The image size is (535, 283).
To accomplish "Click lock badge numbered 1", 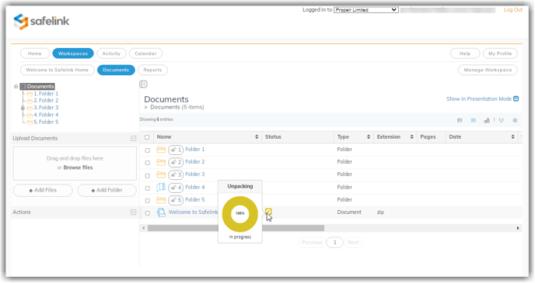I will pos(176,150).
